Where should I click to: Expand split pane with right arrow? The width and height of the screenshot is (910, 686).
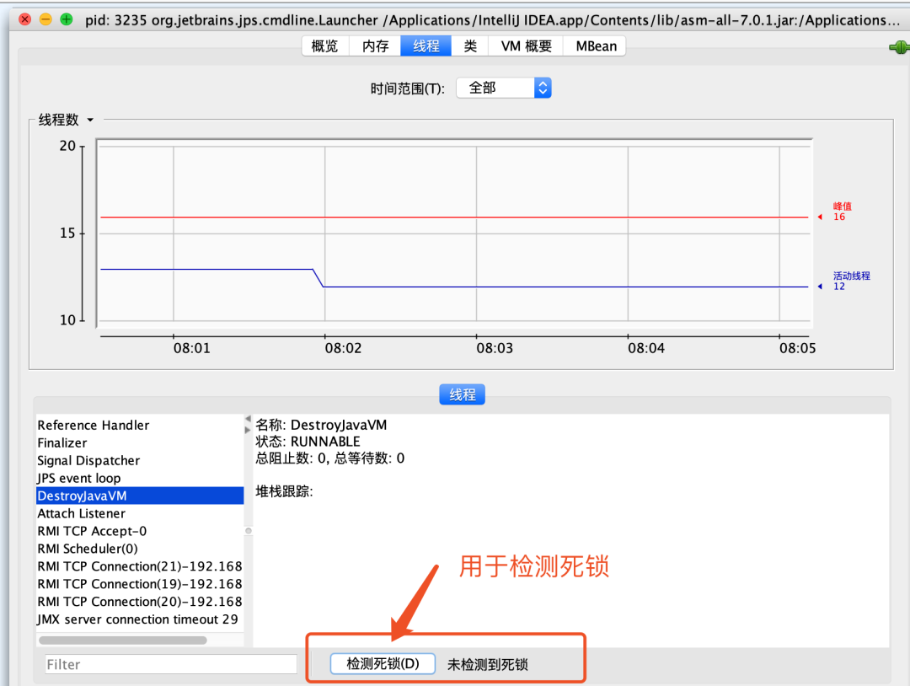pyautogui.click(x=249, y=430)
